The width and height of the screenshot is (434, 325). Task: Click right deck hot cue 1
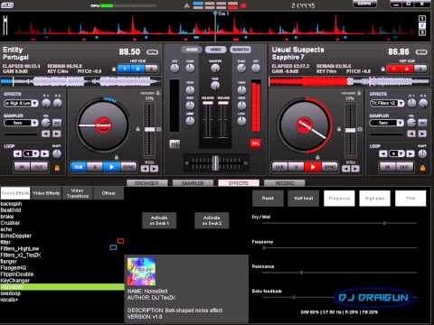coord(393,69)
